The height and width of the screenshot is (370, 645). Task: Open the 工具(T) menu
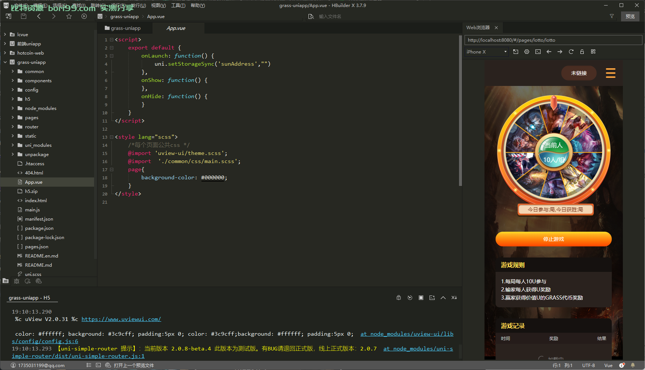pos(178,6)
